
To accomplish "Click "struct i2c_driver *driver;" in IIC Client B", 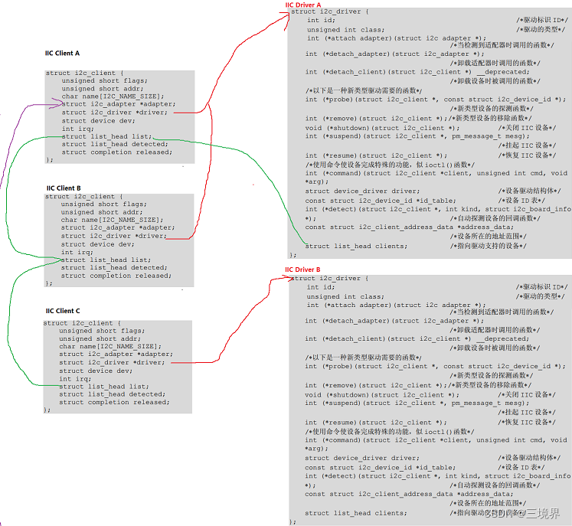I will click(114, 236).
